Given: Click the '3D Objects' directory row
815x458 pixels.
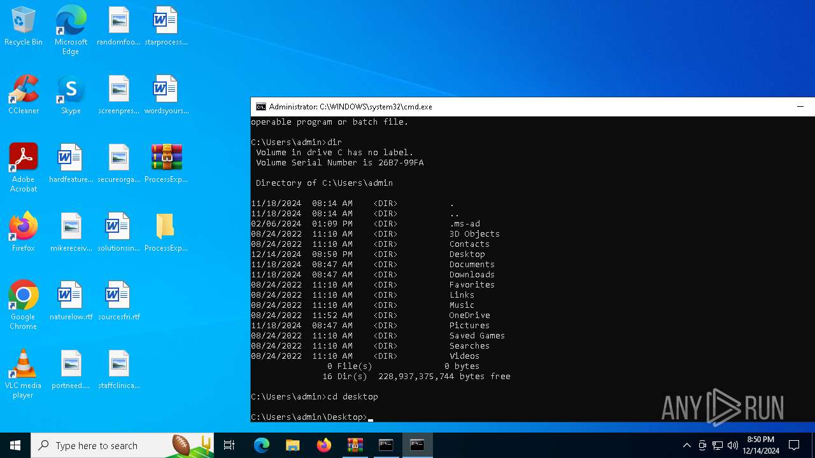Looking at the screenshot, I should pyautogui.click(x=376, y=234).
